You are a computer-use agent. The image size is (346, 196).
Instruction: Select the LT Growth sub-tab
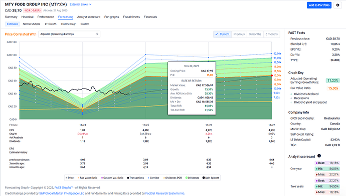(x=51, y=24)
